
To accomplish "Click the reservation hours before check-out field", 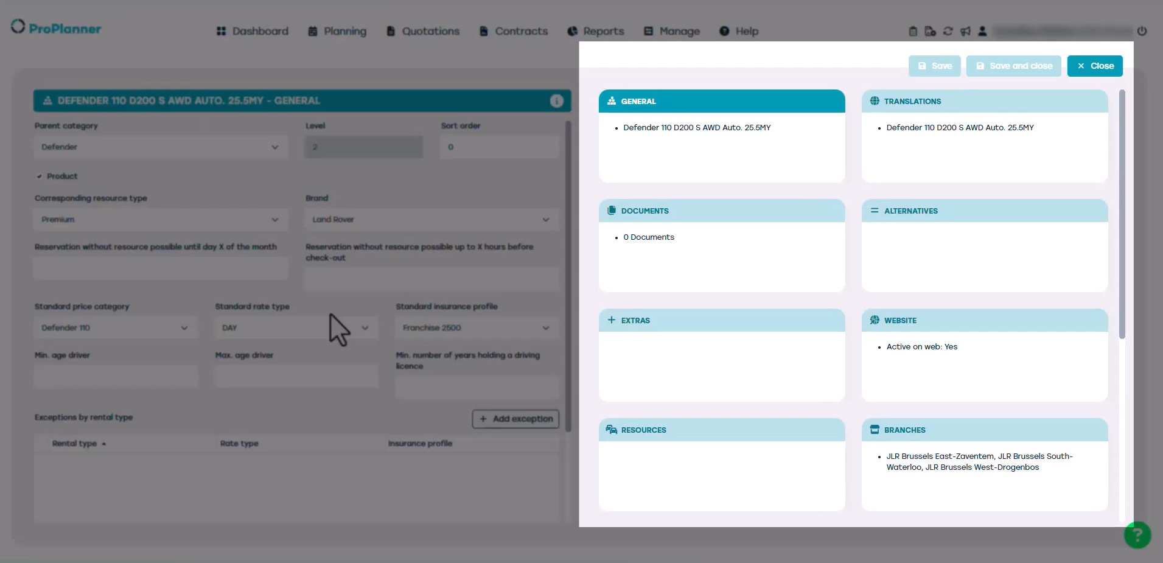I will point(431,279).
